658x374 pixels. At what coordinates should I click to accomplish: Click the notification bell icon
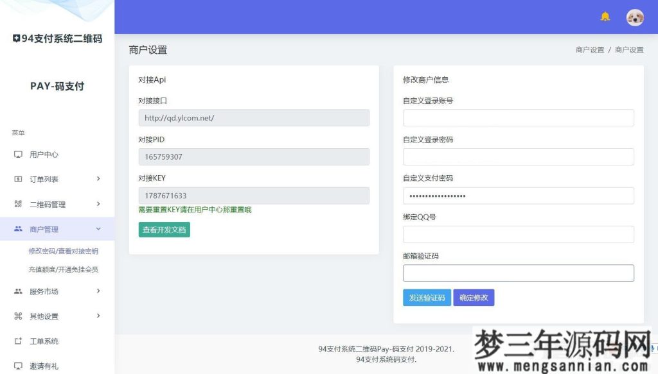[x=604, y=17]
